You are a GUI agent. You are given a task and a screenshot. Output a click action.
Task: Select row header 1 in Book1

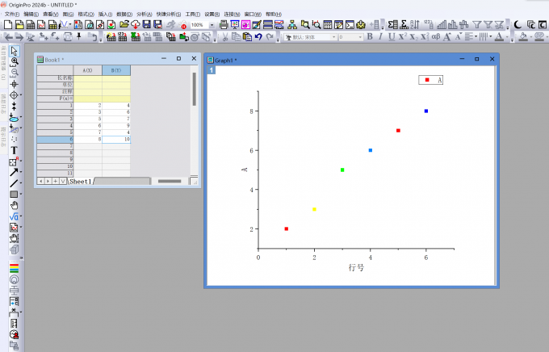coord(55,106)
